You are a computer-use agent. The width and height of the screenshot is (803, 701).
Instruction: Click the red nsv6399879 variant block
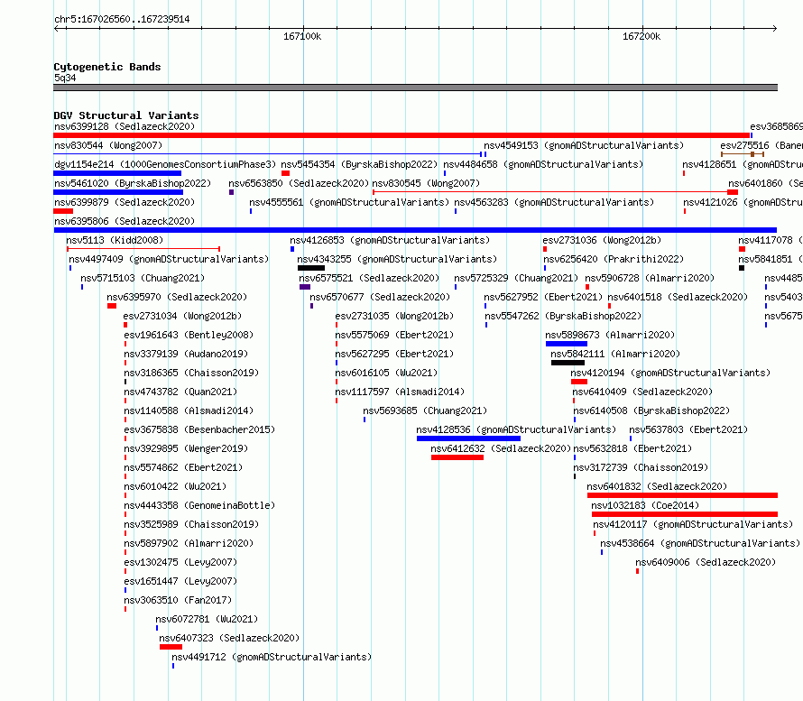(x=63, y=211)
